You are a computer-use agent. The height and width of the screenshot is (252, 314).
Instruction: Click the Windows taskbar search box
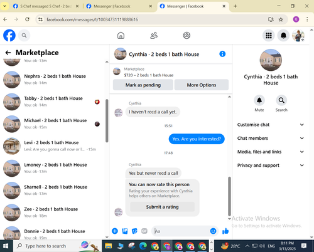[x=57, y=246]
